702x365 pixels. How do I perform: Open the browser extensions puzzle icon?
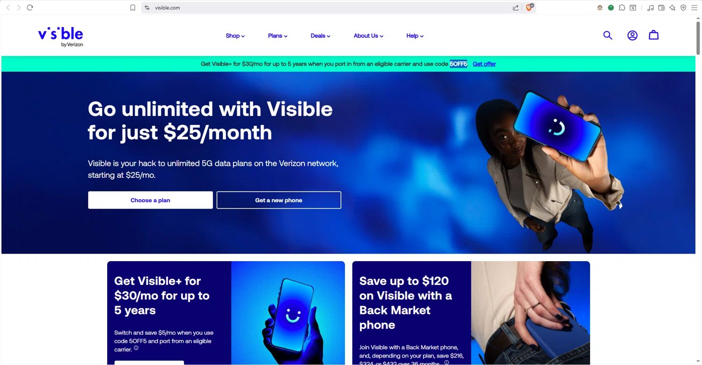coord(622,7)
